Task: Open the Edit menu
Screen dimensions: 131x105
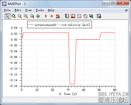Action: [x=18, y=10]
